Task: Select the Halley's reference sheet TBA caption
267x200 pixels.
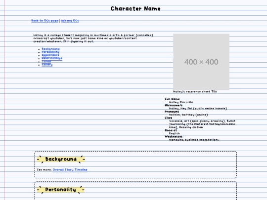Action: click(195, 91)
